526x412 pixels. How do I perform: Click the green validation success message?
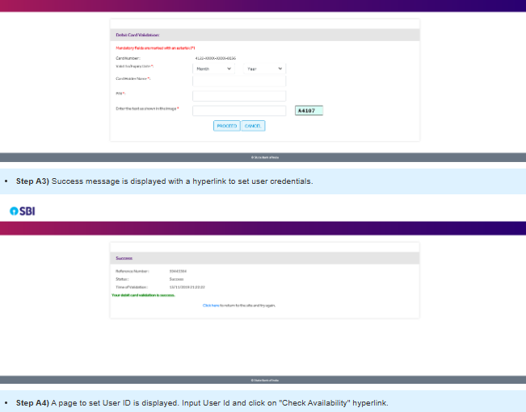[144, 294]
